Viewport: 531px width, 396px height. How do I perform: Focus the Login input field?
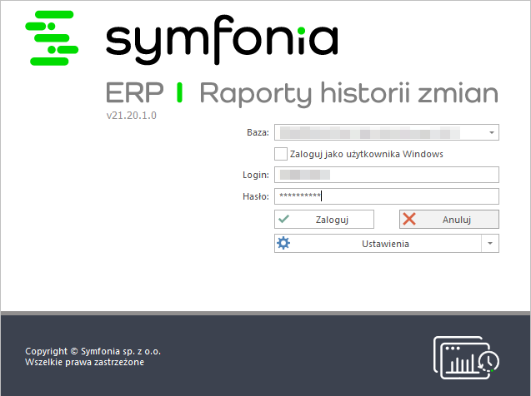(387, 175)
